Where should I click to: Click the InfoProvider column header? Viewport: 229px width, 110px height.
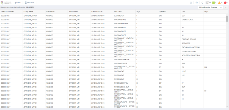(x=79, y=11)
